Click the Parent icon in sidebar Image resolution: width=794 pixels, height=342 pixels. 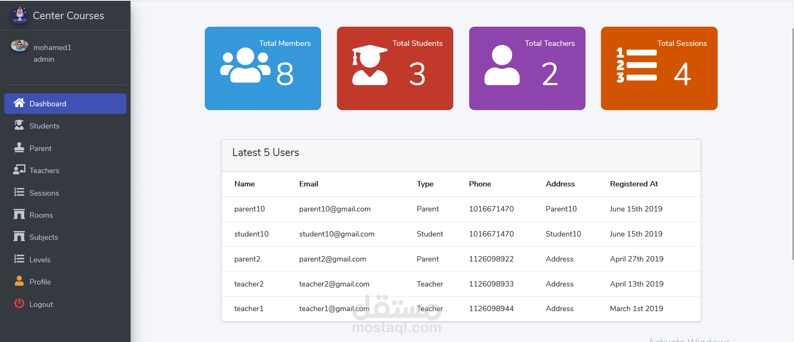point(19,148)
